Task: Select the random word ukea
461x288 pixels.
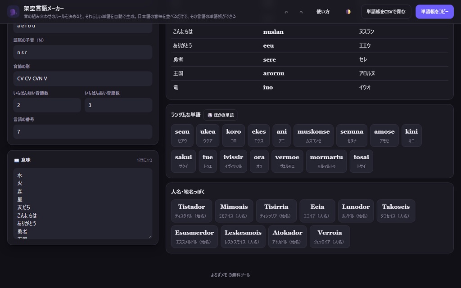Action: tap(208, 135)
